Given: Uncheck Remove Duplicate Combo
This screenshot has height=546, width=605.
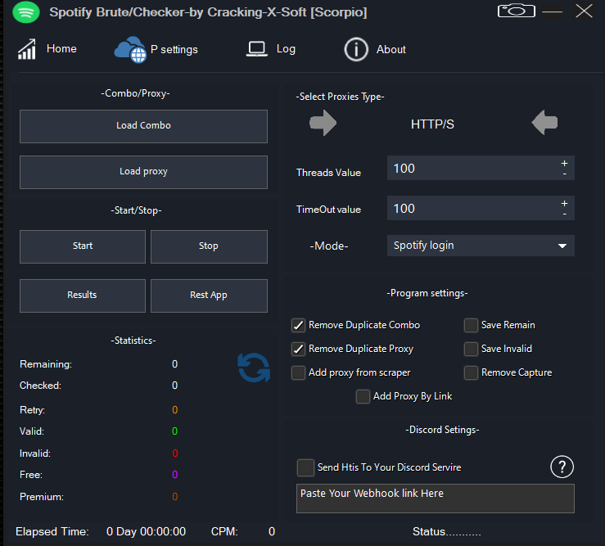Looking at the screenshot, I should pos(298,325).
